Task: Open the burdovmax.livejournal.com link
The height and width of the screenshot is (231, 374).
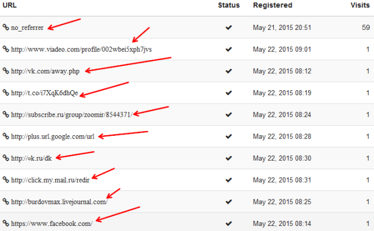Action: [x=59, y=202]
